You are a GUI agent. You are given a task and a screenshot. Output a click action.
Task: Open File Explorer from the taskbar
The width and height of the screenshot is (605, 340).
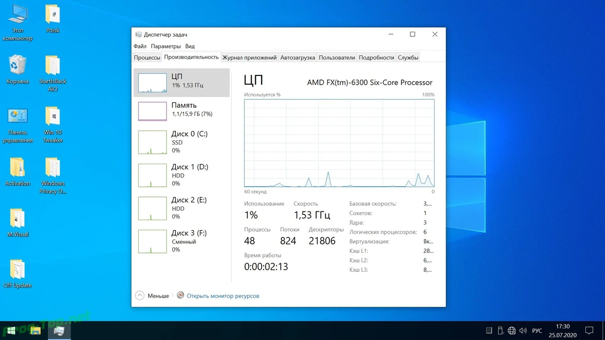pyautogui.click(x=35, y=331)
